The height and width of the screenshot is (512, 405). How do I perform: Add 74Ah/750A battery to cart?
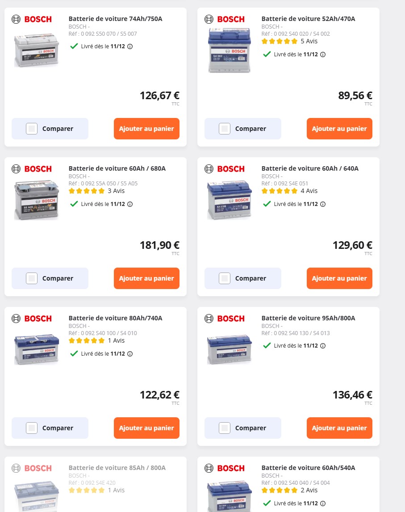coord(146,129)
